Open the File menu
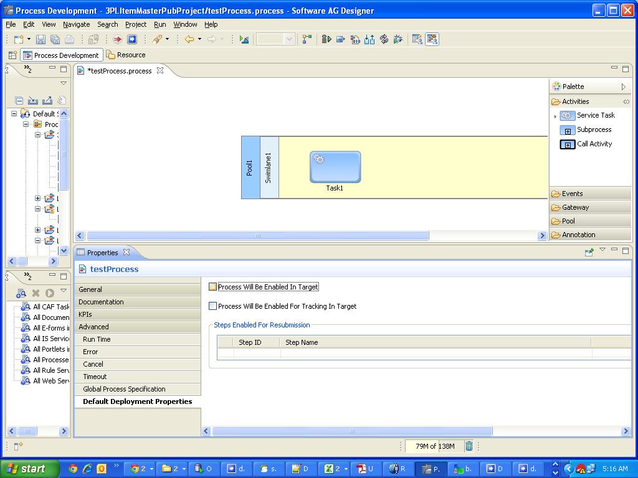 click(x=11, y=24)
